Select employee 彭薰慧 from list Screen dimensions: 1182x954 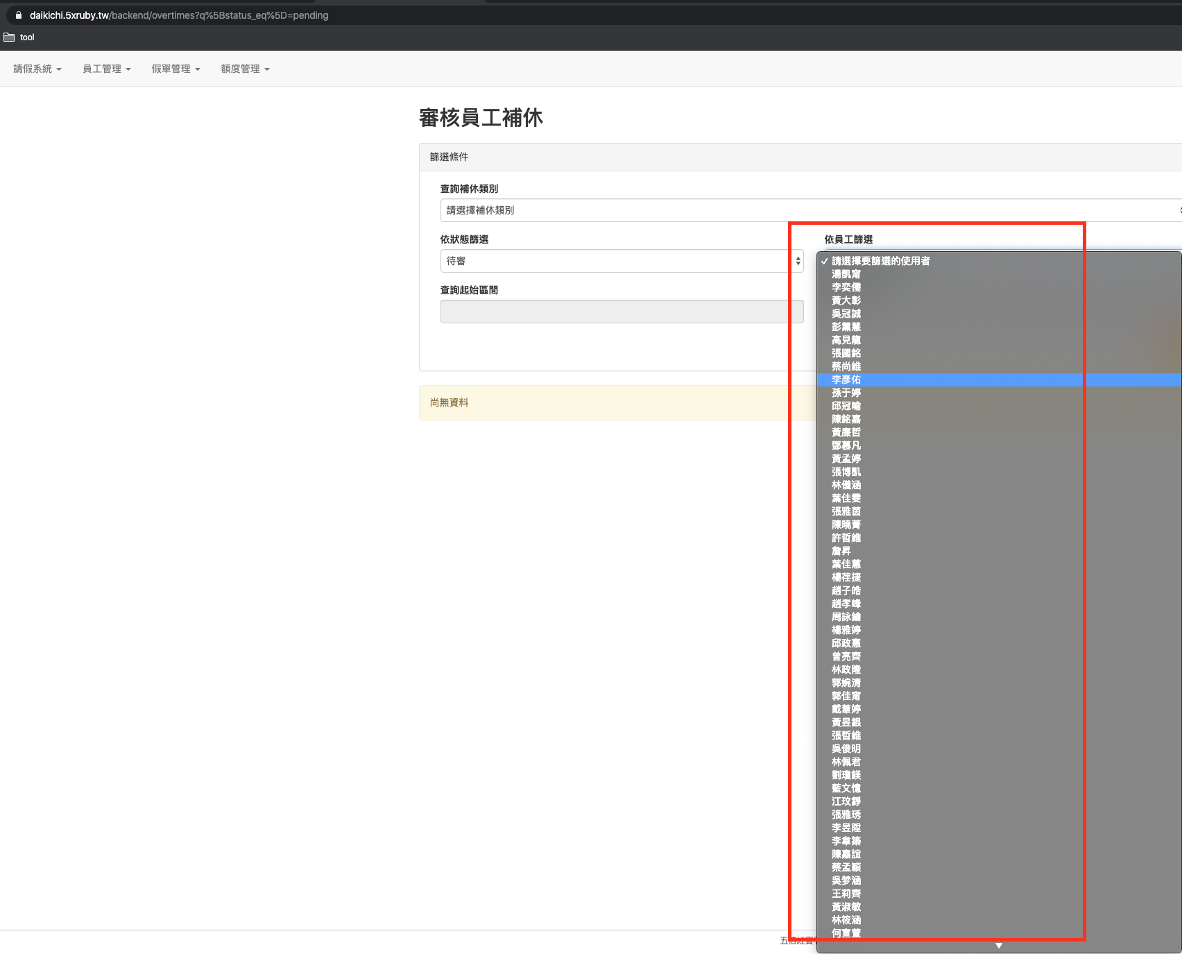[999, 327]
